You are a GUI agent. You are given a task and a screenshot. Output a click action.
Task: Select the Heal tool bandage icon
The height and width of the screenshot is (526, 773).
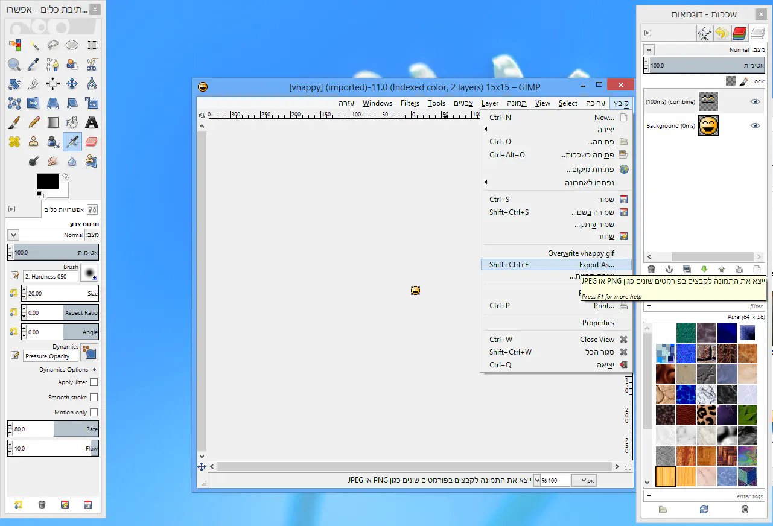(x=14, y=142)
